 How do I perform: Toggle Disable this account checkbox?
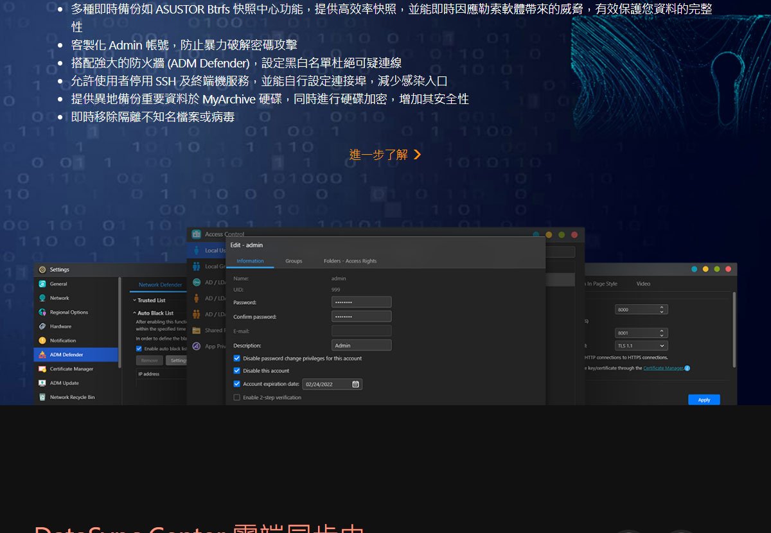coord(236,371)
